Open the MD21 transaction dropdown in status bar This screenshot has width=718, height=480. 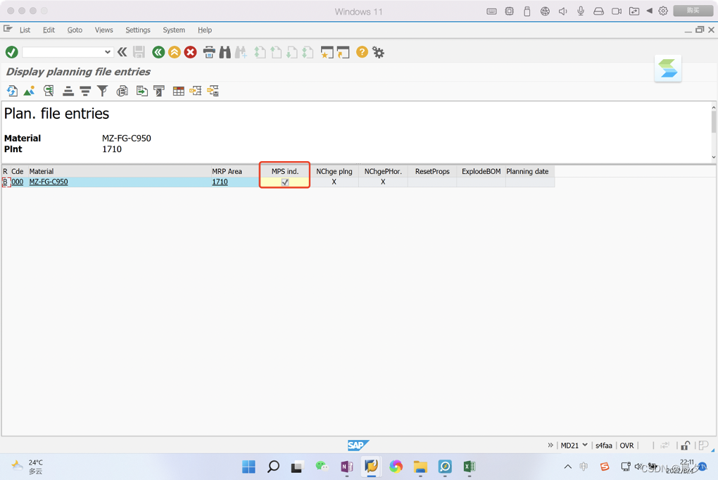tap(584, 445)
